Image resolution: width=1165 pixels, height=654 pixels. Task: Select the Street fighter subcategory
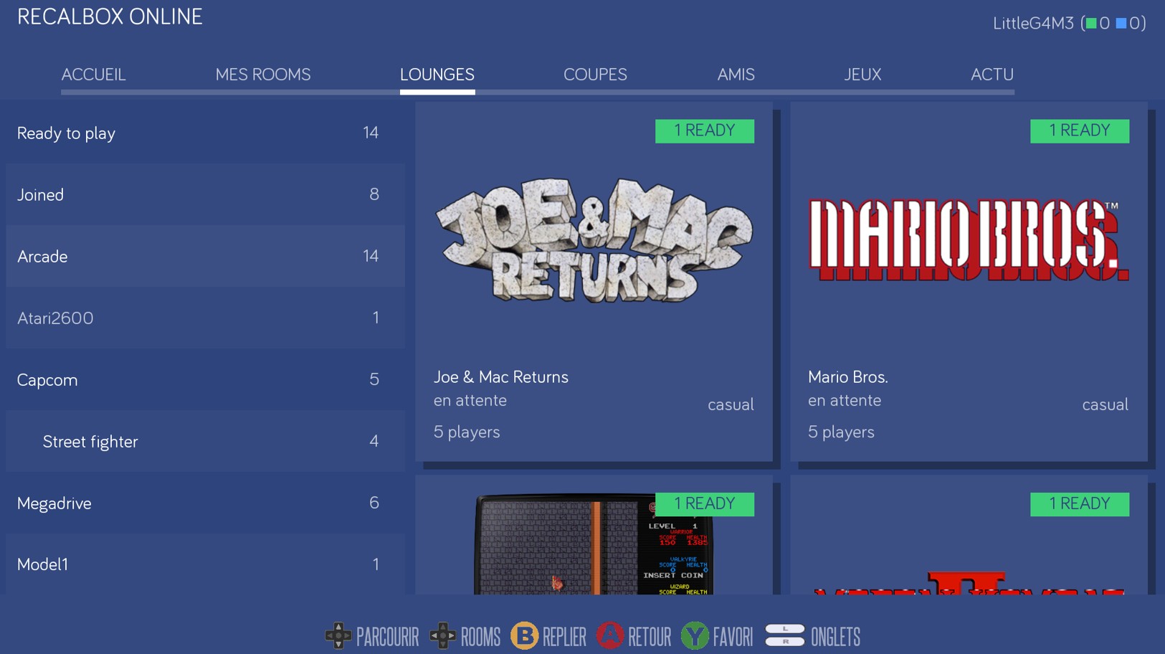pyautogui.click(x=205, y=441)
